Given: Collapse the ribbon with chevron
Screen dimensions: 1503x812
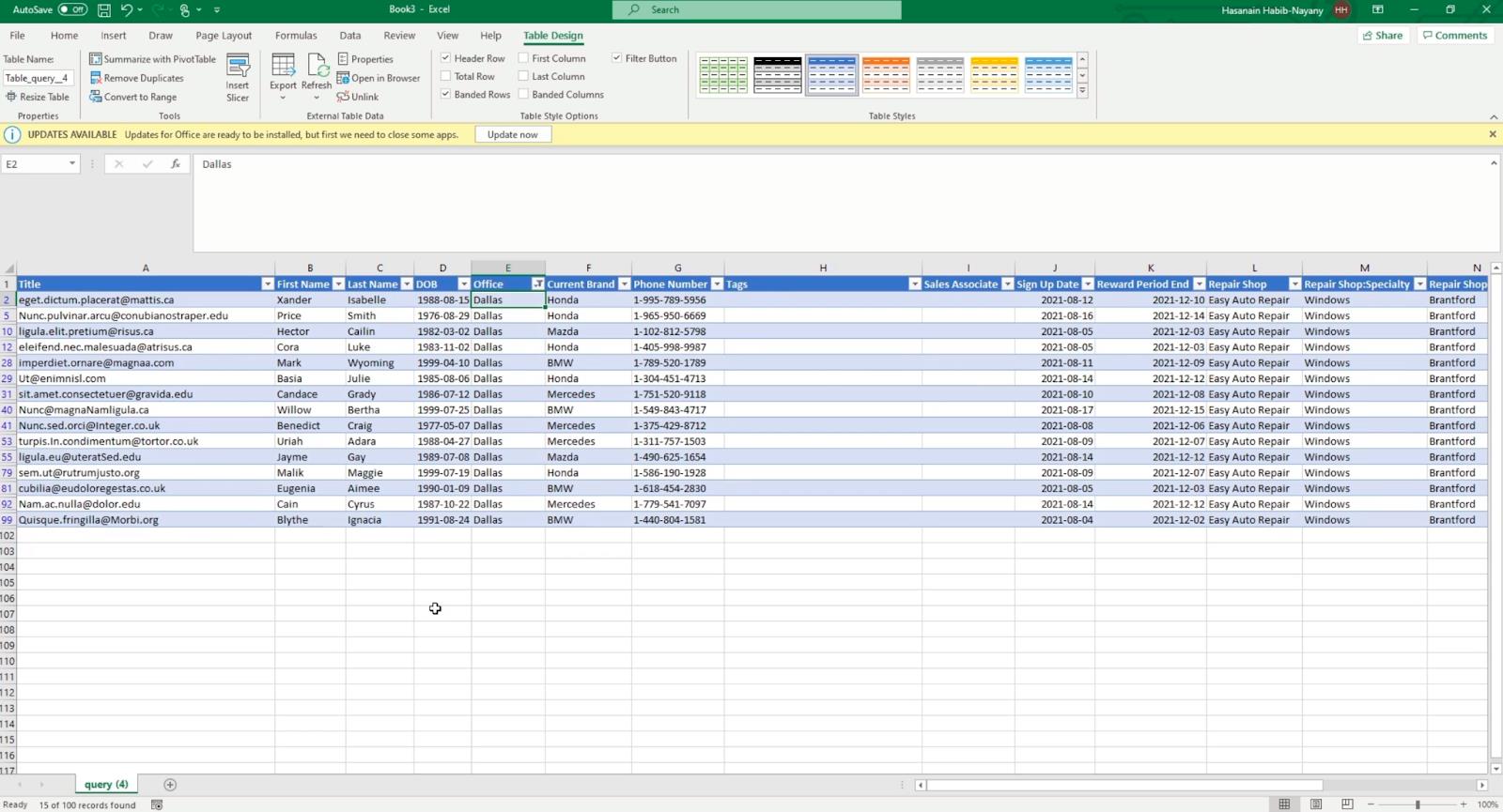Looking at the screenshot, I should tap(1494, 116).
